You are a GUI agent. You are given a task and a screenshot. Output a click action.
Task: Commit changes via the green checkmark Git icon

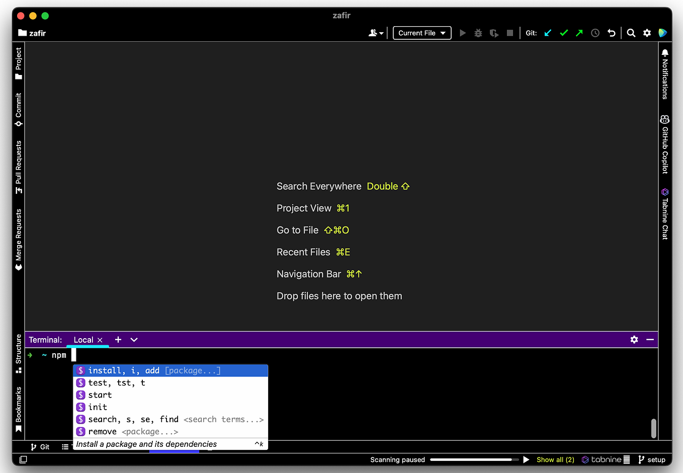[x=563, y=33]
